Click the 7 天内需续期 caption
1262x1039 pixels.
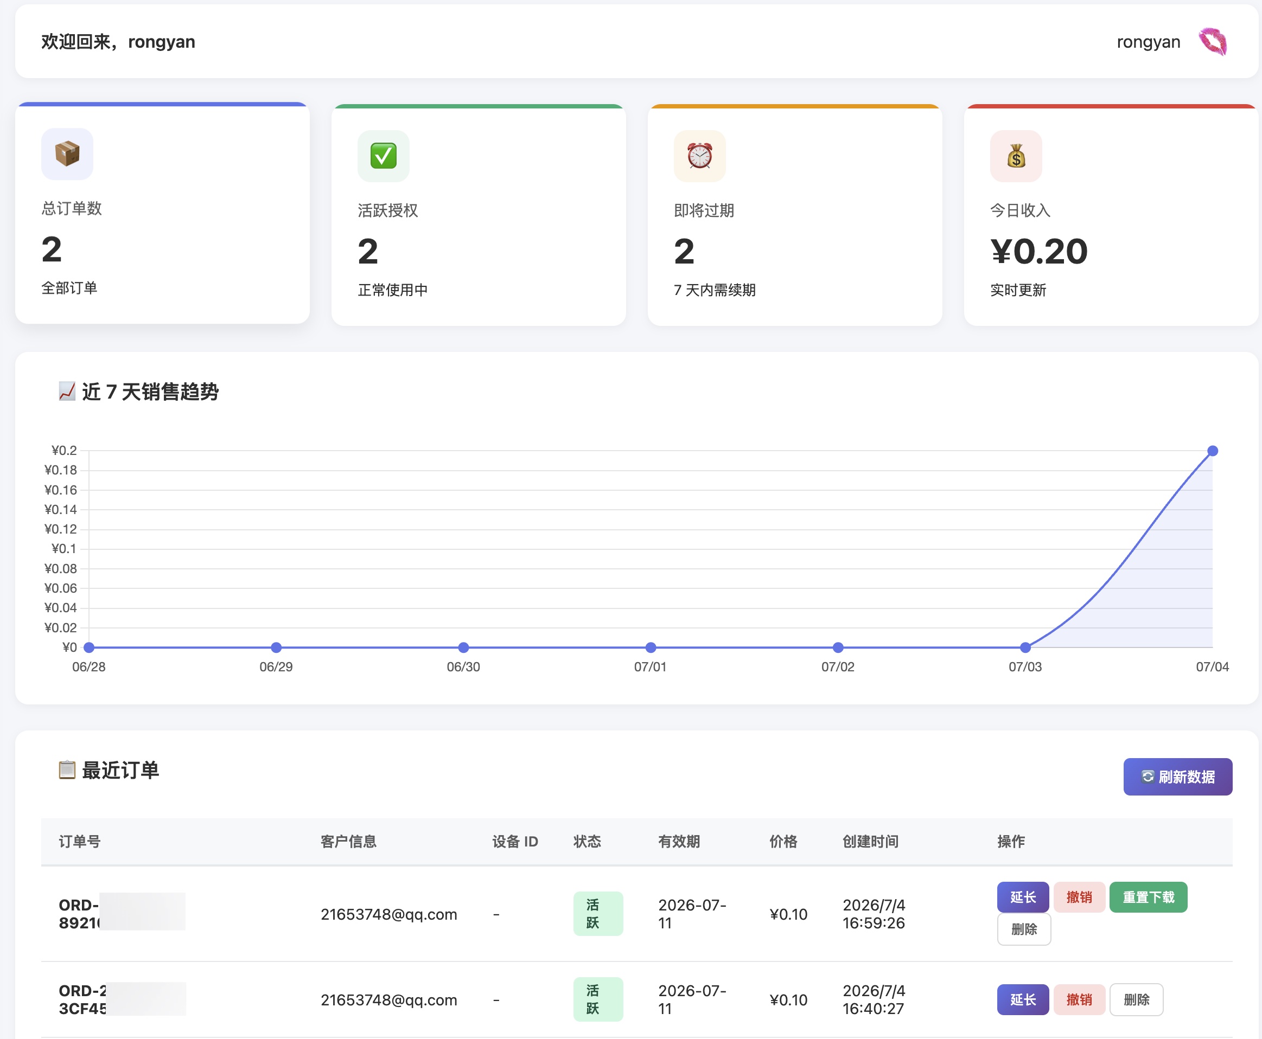[x=715, y=290]
